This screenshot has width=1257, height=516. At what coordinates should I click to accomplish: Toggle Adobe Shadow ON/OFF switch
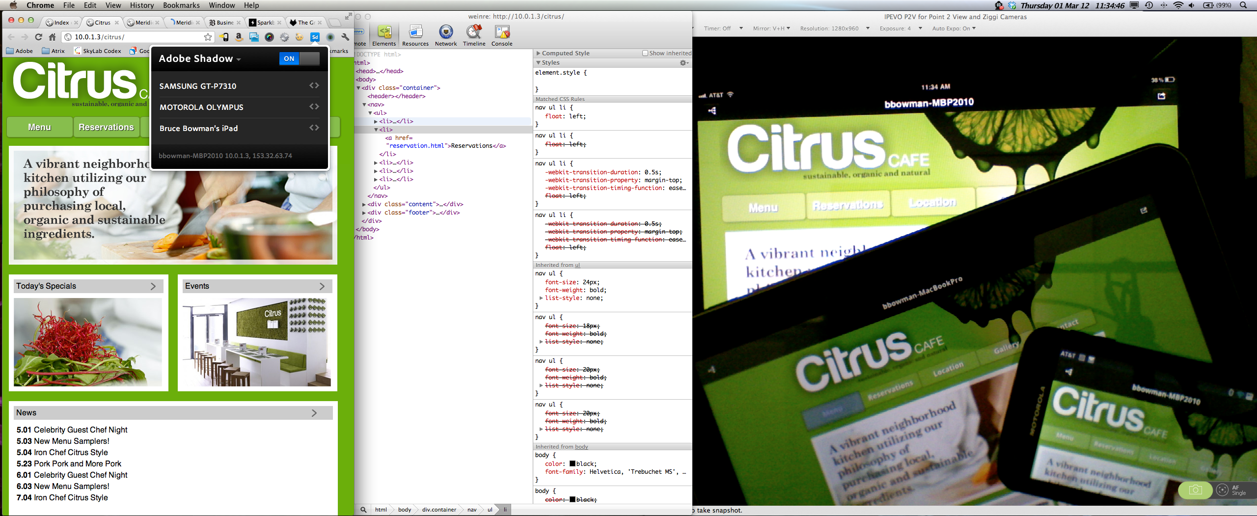coord(300,58)
